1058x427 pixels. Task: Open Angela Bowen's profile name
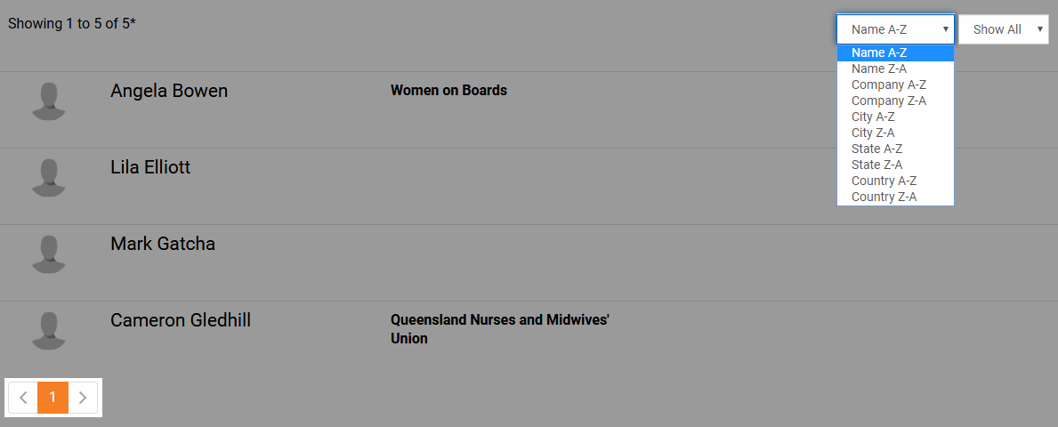169,91
